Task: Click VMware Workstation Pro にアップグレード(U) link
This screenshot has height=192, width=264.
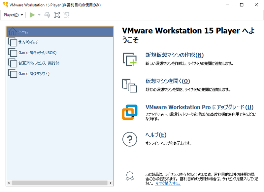Action: click(x=200, y=107)
